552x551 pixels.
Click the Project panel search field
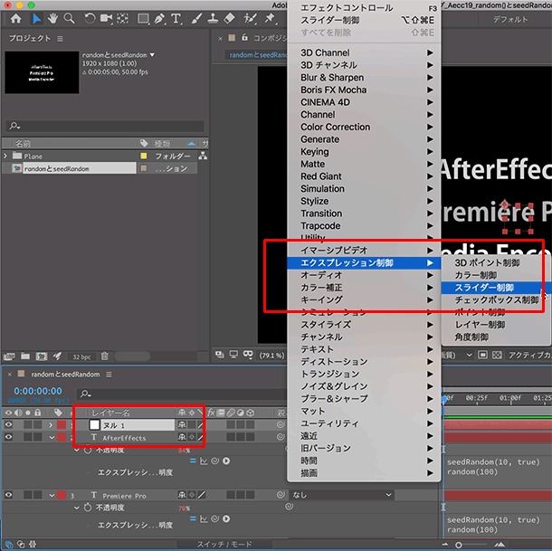[x=105, y=126]
